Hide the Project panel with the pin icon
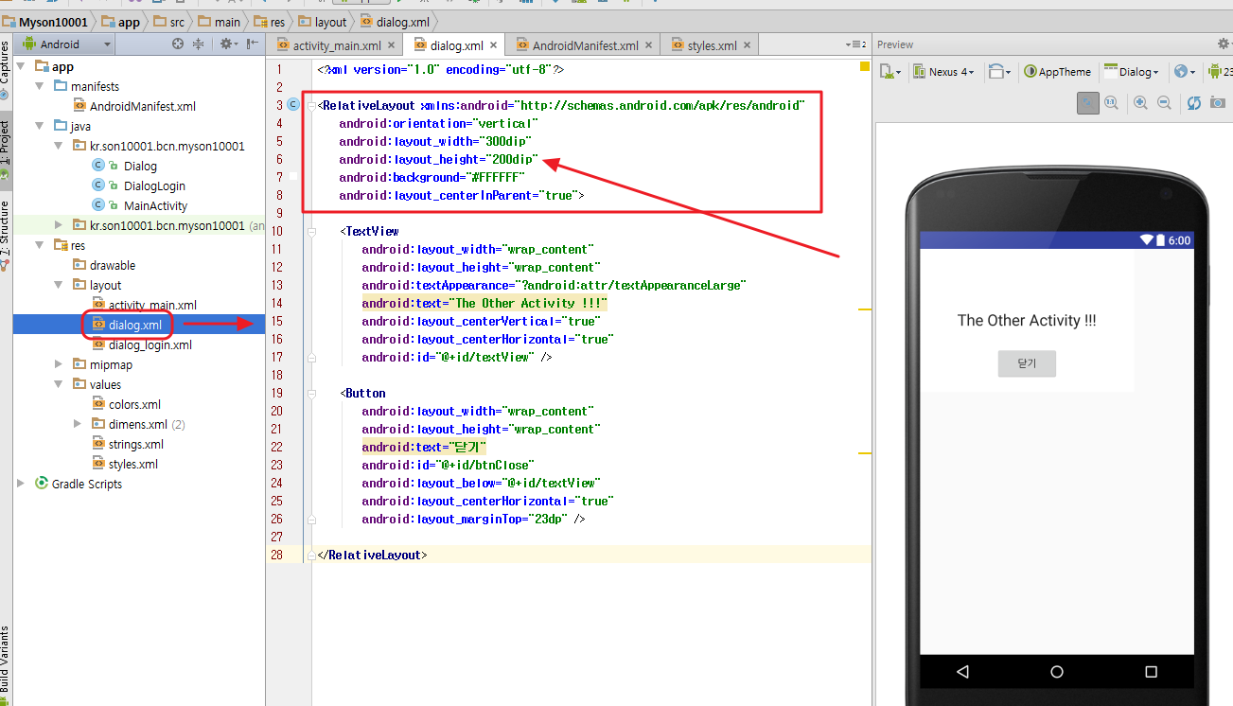 (x=253, y=44)
